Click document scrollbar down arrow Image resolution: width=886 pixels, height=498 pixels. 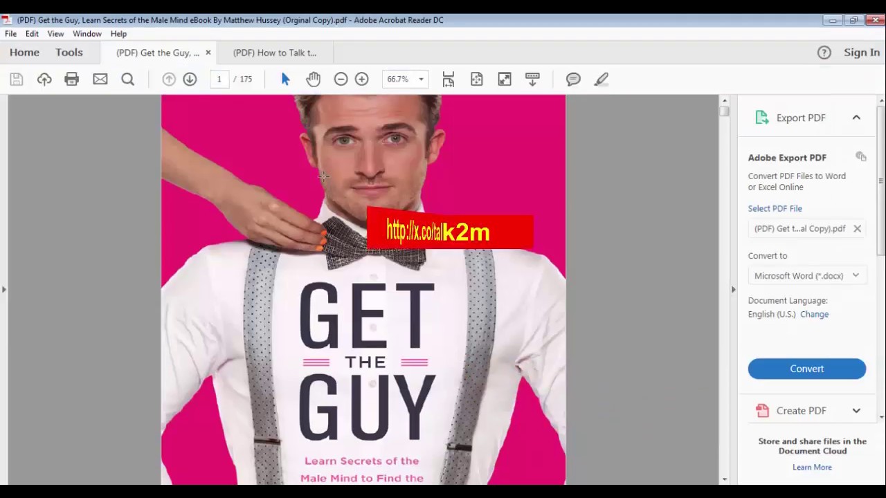coord(724,479)
